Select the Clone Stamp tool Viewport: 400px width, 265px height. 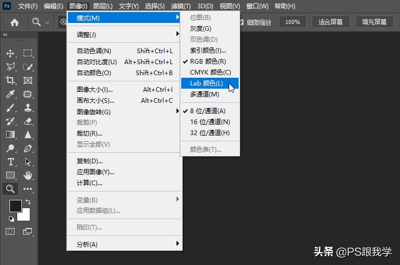coord(28,108)
